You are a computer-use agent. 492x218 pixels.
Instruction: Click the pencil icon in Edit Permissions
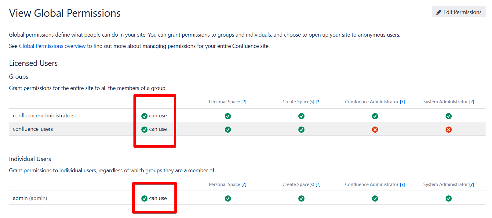439,12
